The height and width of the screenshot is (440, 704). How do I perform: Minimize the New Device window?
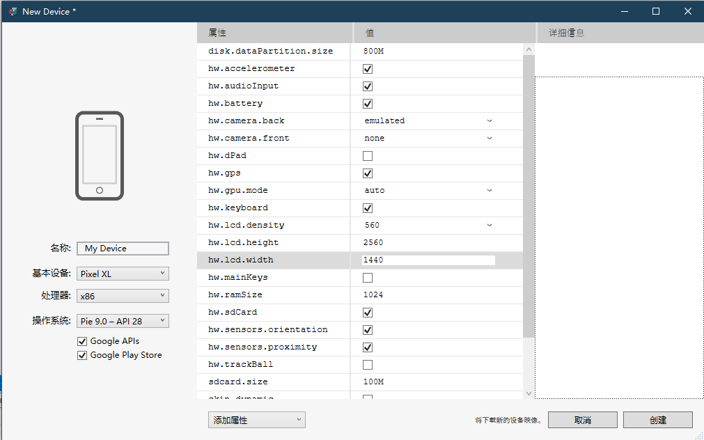click(623, 11)
